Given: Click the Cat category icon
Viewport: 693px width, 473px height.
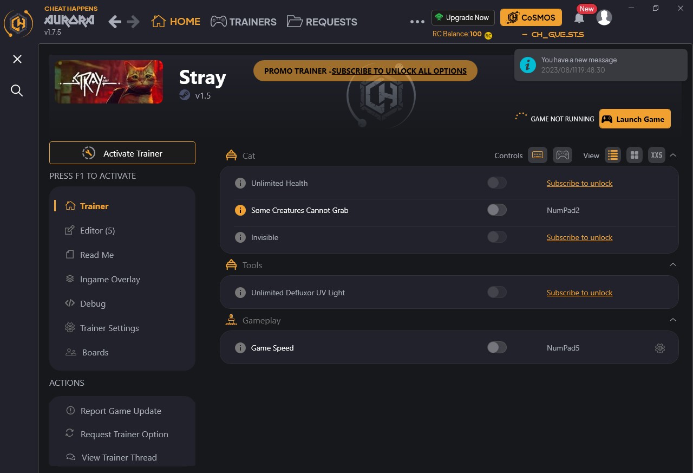Looking at the screenshot, I should [x=231, y=155].
